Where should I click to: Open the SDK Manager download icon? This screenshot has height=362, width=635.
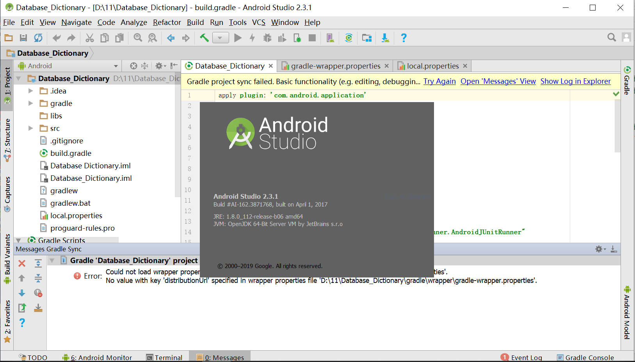click(x=385, y=38)
